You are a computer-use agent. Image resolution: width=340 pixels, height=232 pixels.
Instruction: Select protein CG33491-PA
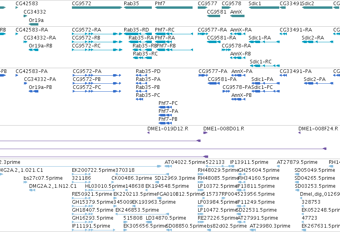point(296,71)
